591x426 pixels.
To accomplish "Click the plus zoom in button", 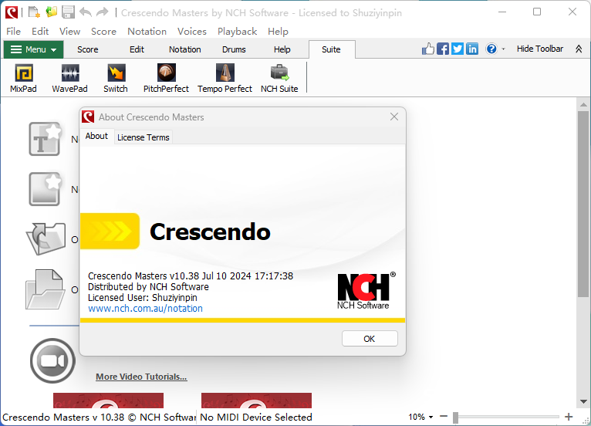I will pyautogui.click(x=569, y=417).
